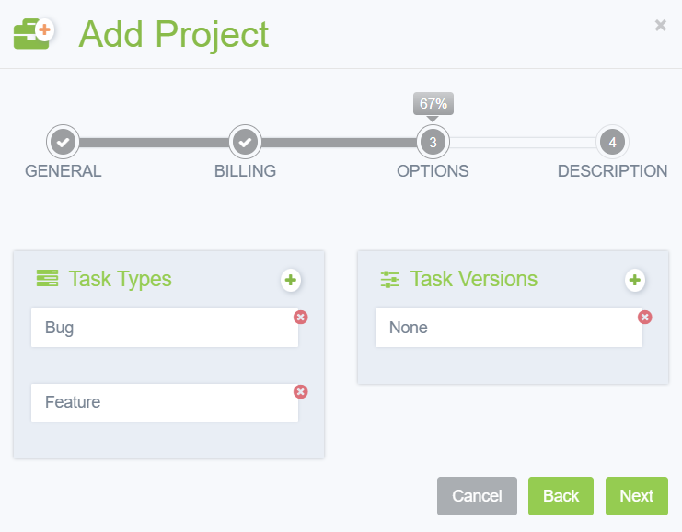Add a new task type

[x=291, y=280]
